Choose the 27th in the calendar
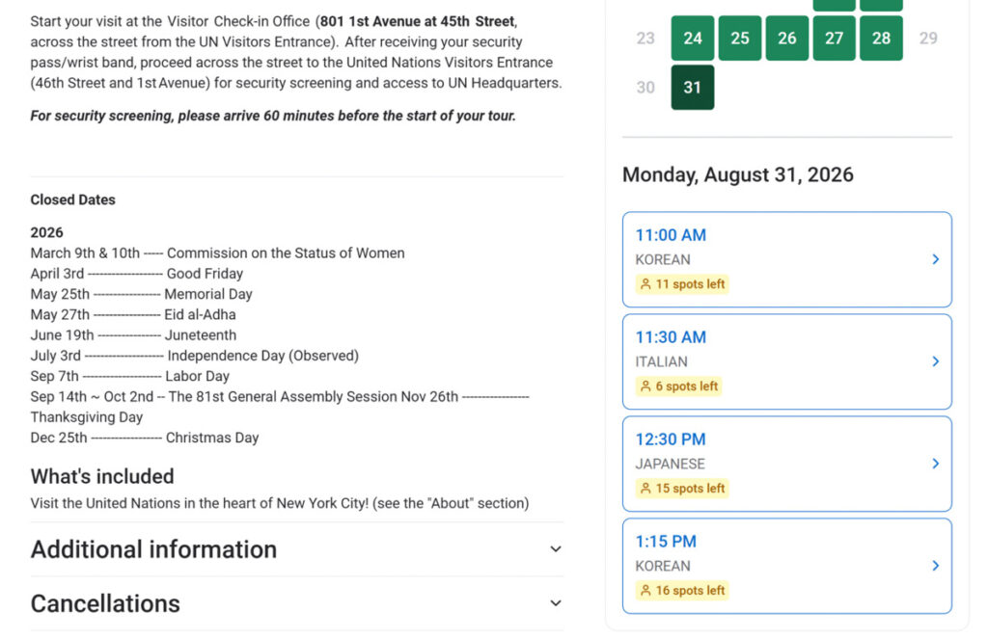The image size is (988, 639). (835, 39)
